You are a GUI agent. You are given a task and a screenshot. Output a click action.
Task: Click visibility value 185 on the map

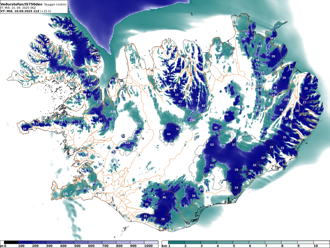65,194
